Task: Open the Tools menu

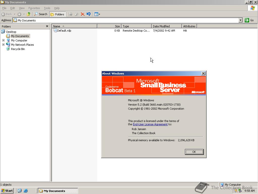Action: (x=47, y=8)
